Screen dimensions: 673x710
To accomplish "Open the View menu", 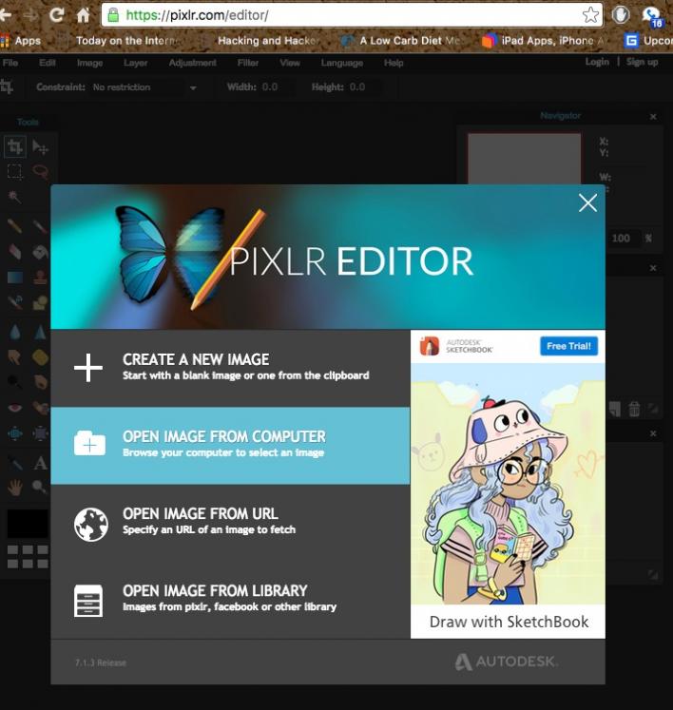I will point(290,63).
